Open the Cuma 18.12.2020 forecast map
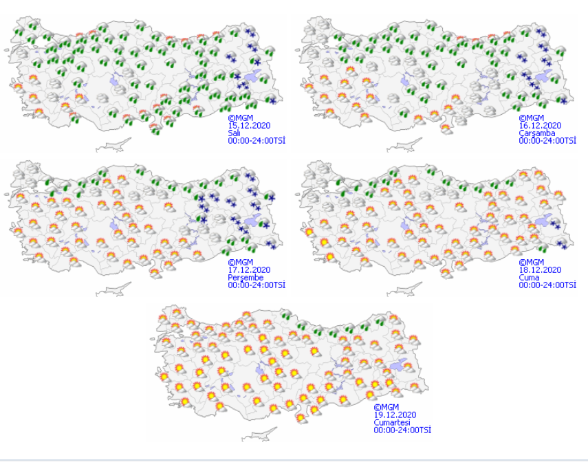Image resolution: width=588 pixels, height=462 pixels. click(436, 228)
